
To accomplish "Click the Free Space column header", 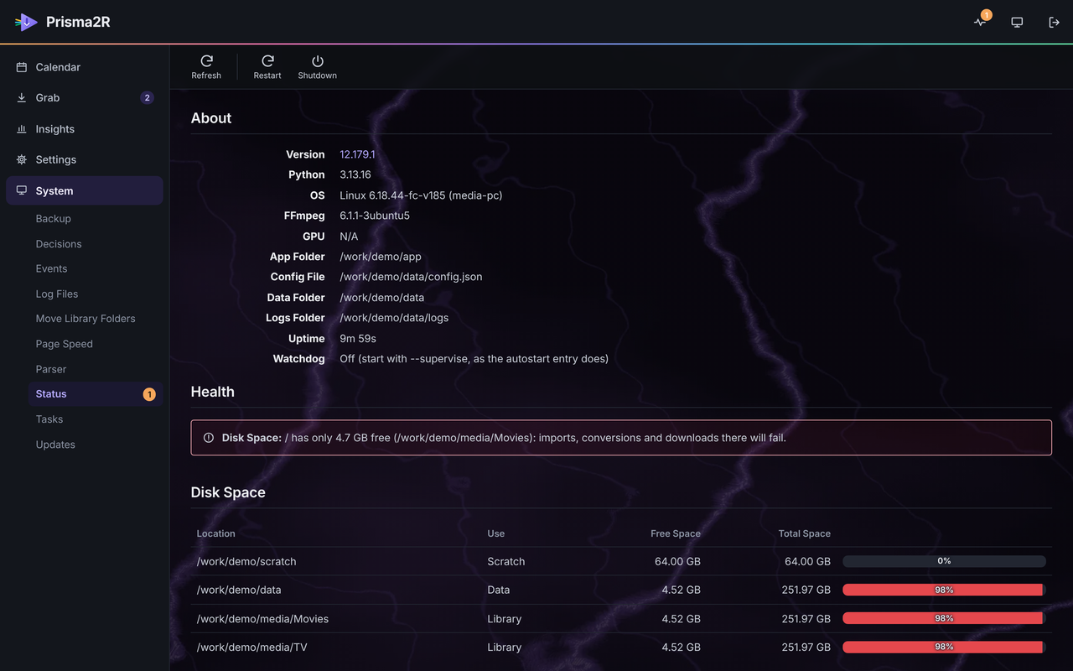I will (676, 533).
